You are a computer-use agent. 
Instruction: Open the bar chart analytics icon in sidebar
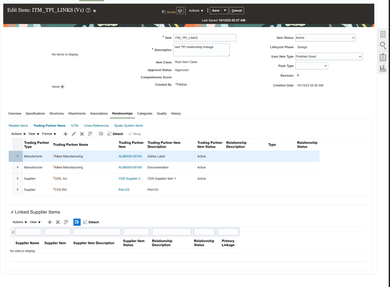pyautogui.click(x=383, y=68)
